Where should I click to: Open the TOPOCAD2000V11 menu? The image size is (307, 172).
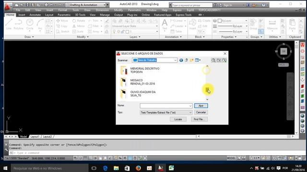[x=210, y=10]
